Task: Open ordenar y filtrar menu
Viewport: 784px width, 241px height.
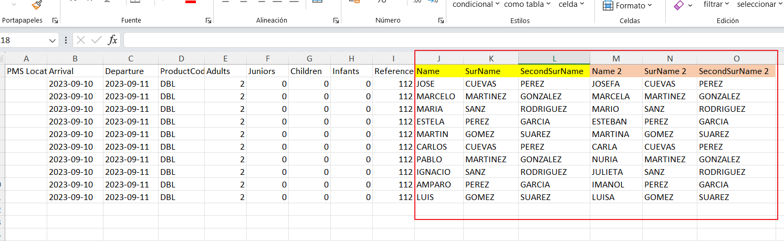Action: tap(716, 4)
